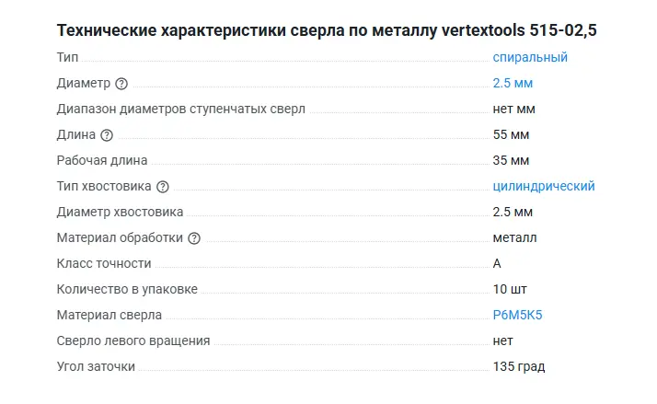Click the Угол заточки label
Screen dimensions: 657x404
(96, 366)
